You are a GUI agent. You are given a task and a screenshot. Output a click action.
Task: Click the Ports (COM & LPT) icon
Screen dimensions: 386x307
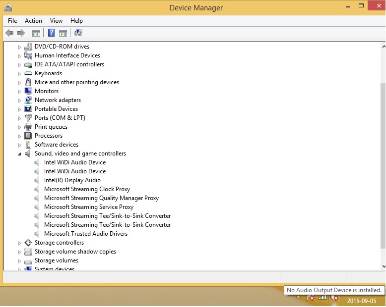click(x=28, y=118)
